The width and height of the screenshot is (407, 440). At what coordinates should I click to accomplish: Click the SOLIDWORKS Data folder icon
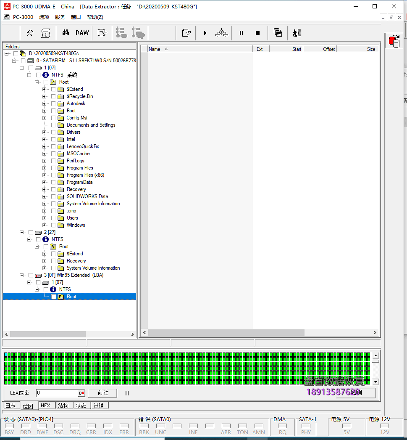coord(61,196)
